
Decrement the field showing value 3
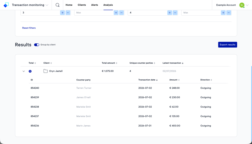coord(68,13)
